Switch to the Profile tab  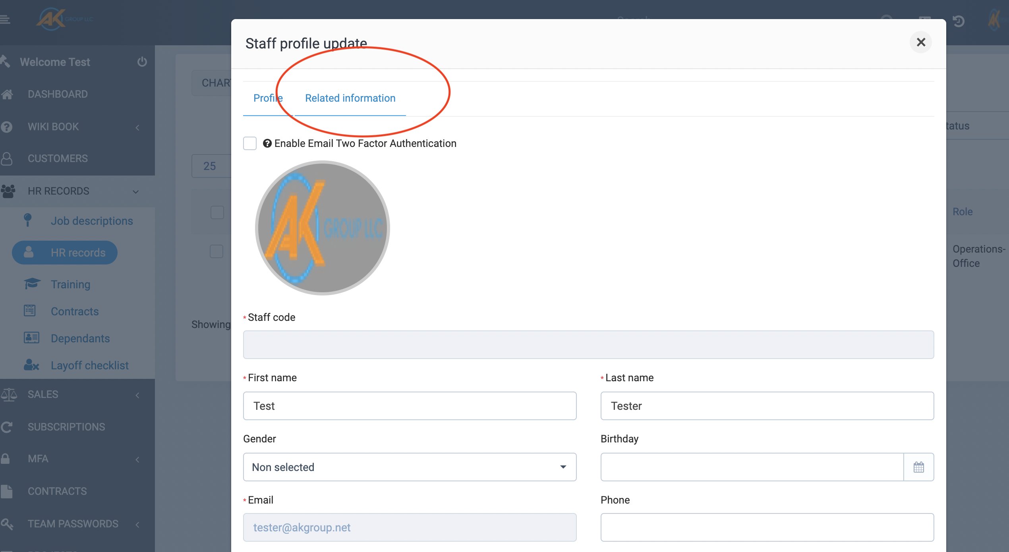point(268,98)
